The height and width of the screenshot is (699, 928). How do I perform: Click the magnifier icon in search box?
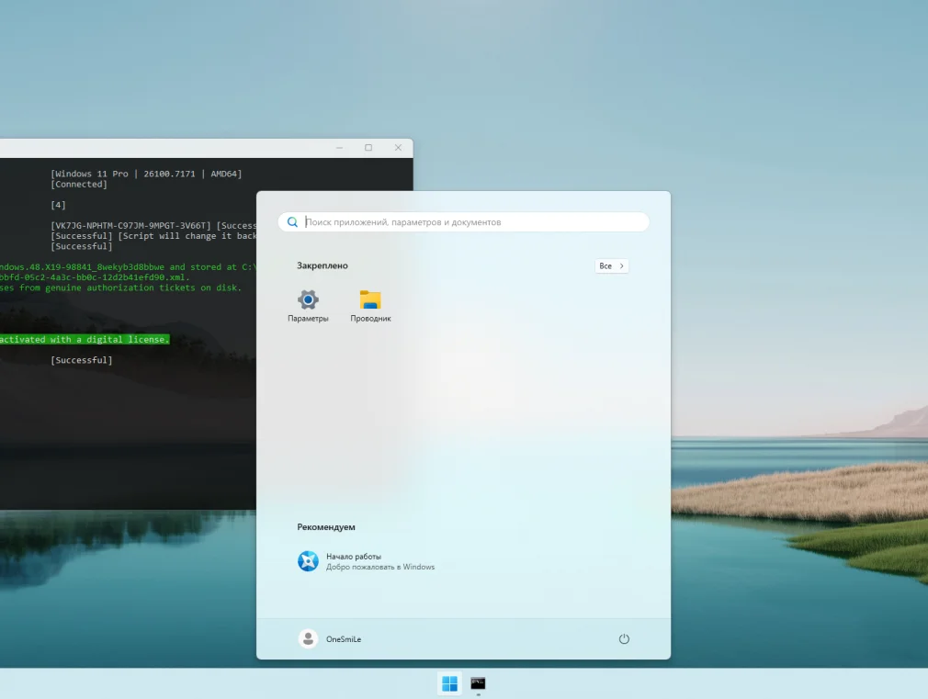[293, 222]
